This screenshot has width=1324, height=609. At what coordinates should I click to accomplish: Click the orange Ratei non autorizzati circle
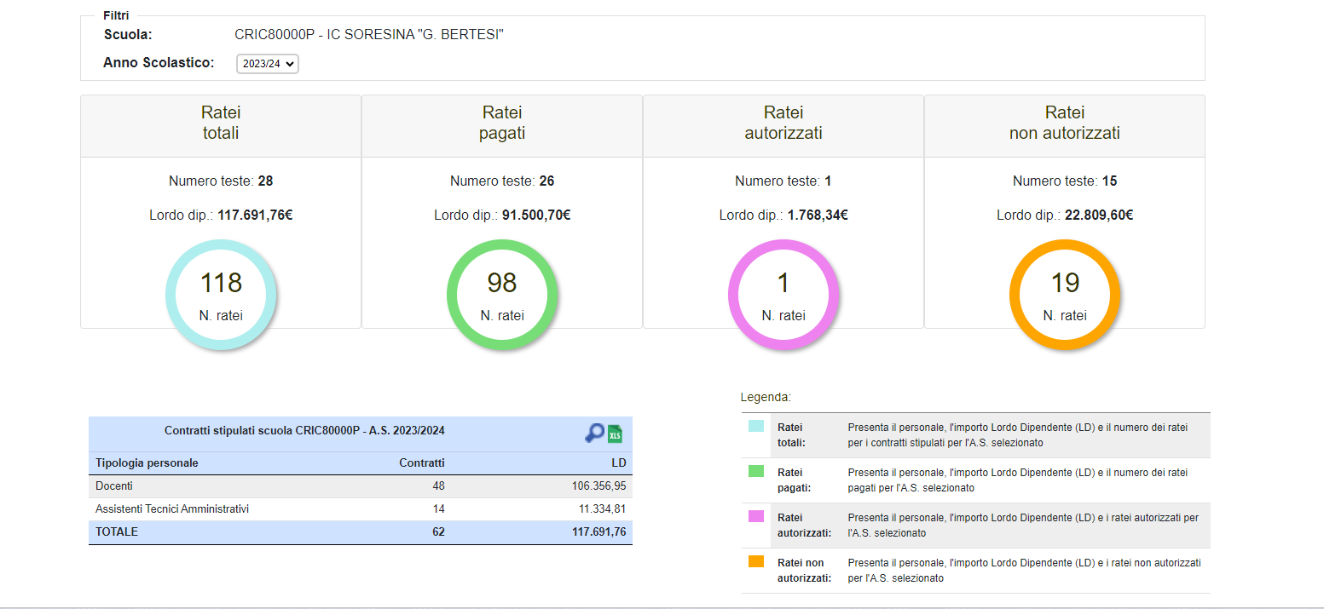(x=1065, y=295)
